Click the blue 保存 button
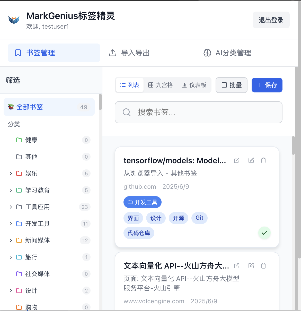The width and height of the screenshot is (301, 311). click(267, 85)
